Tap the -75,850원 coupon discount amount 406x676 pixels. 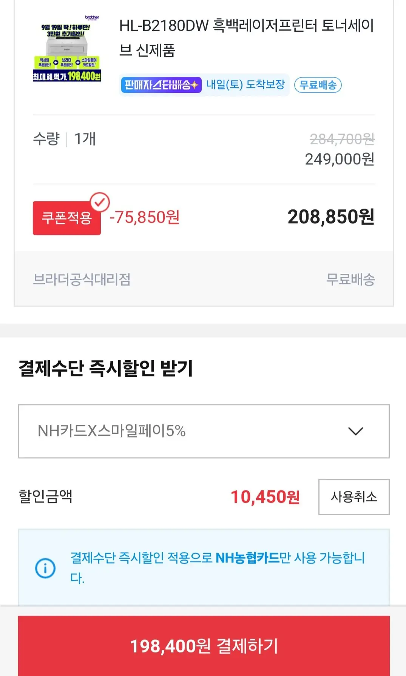point(145,217)
